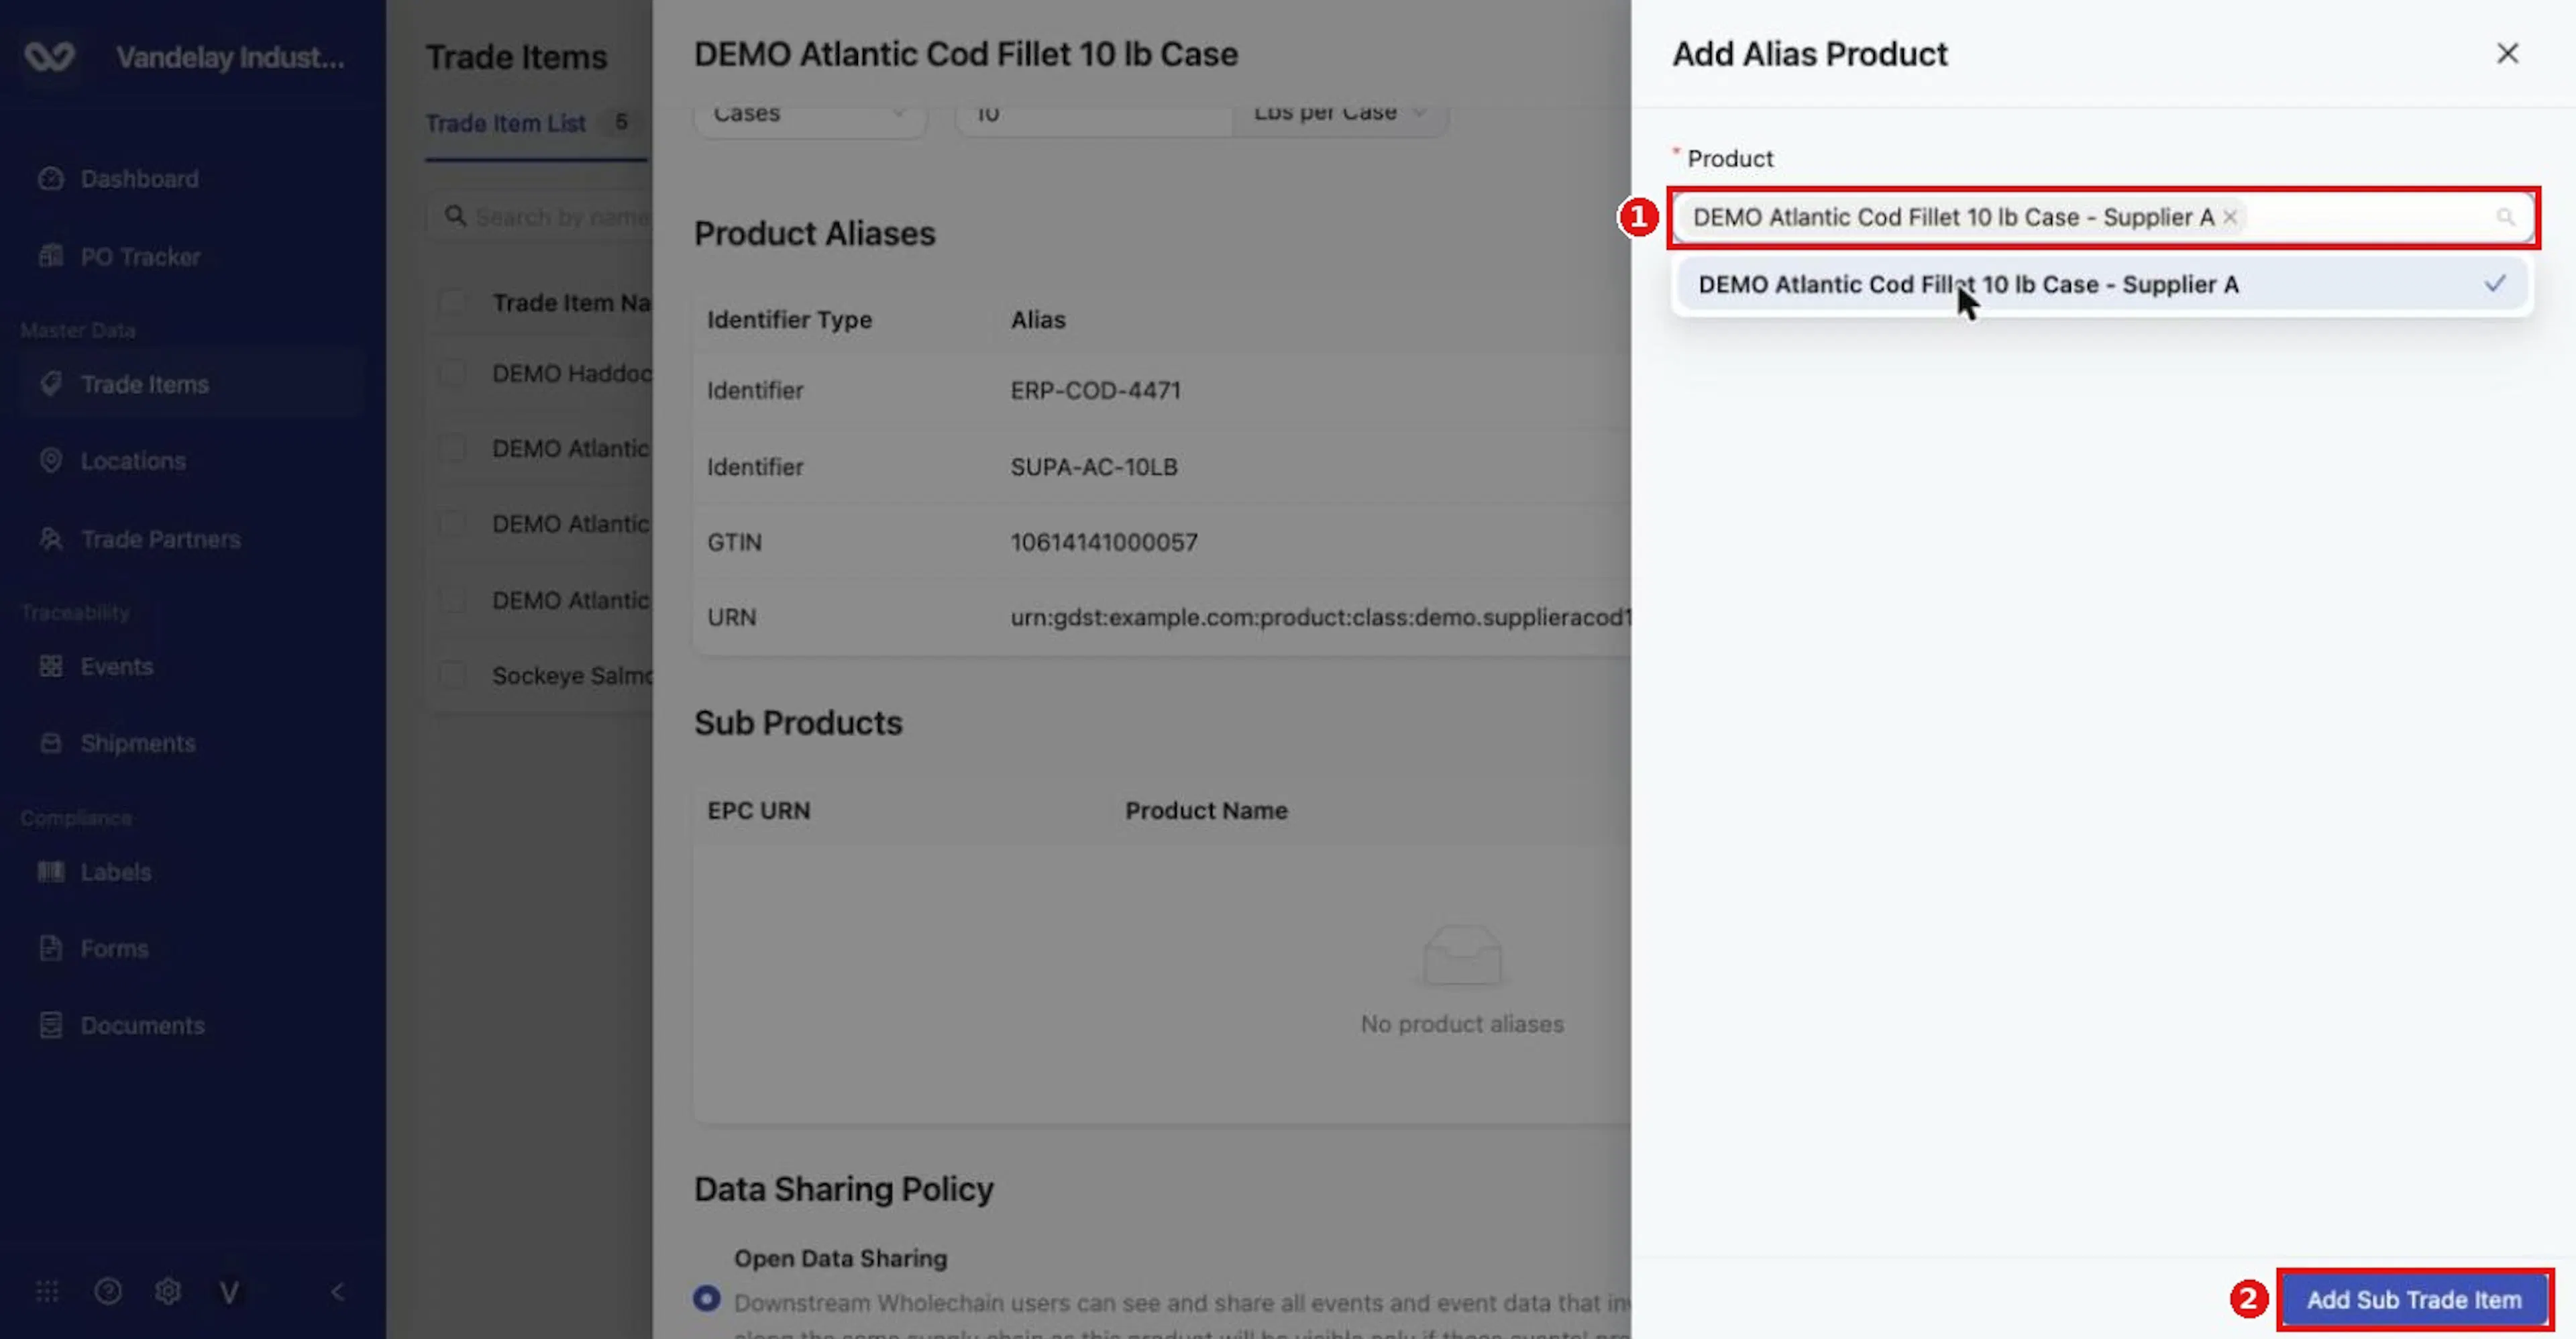The width and height of the screenshot is (2576, 1339).
Task: Tick the table header select-all checkbox
Action: point(453,302)
